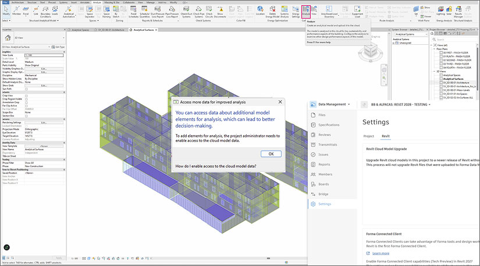
Task: Click the Analyze button in Energy Optimization ribbon
Action: pyautogui.click(x=306, y=12)
